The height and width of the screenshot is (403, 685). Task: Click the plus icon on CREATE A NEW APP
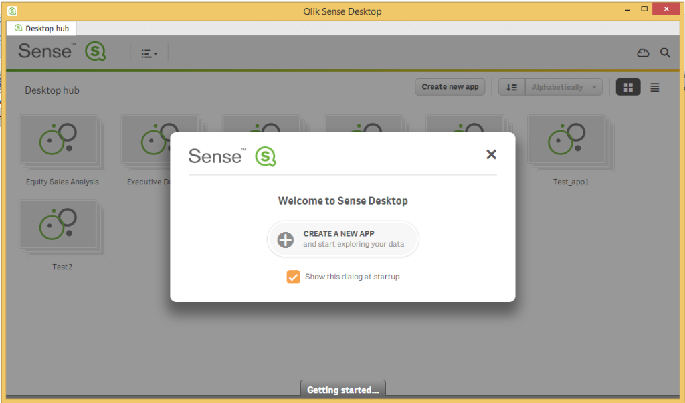284,239
